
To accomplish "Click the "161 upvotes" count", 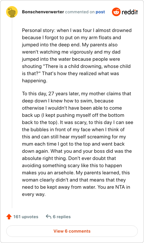I will 26,217.
